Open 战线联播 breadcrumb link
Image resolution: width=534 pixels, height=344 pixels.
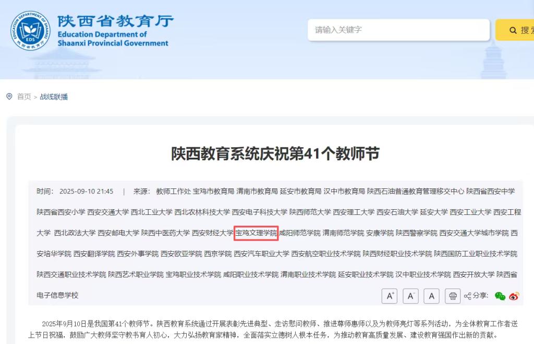[x=54, y=97]
